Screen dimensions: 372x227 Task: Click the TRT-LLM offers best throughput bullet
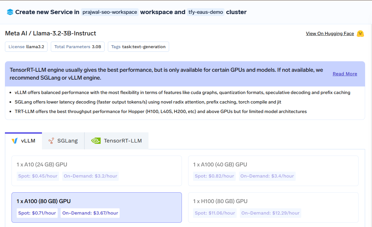click(x=161, y=111)
